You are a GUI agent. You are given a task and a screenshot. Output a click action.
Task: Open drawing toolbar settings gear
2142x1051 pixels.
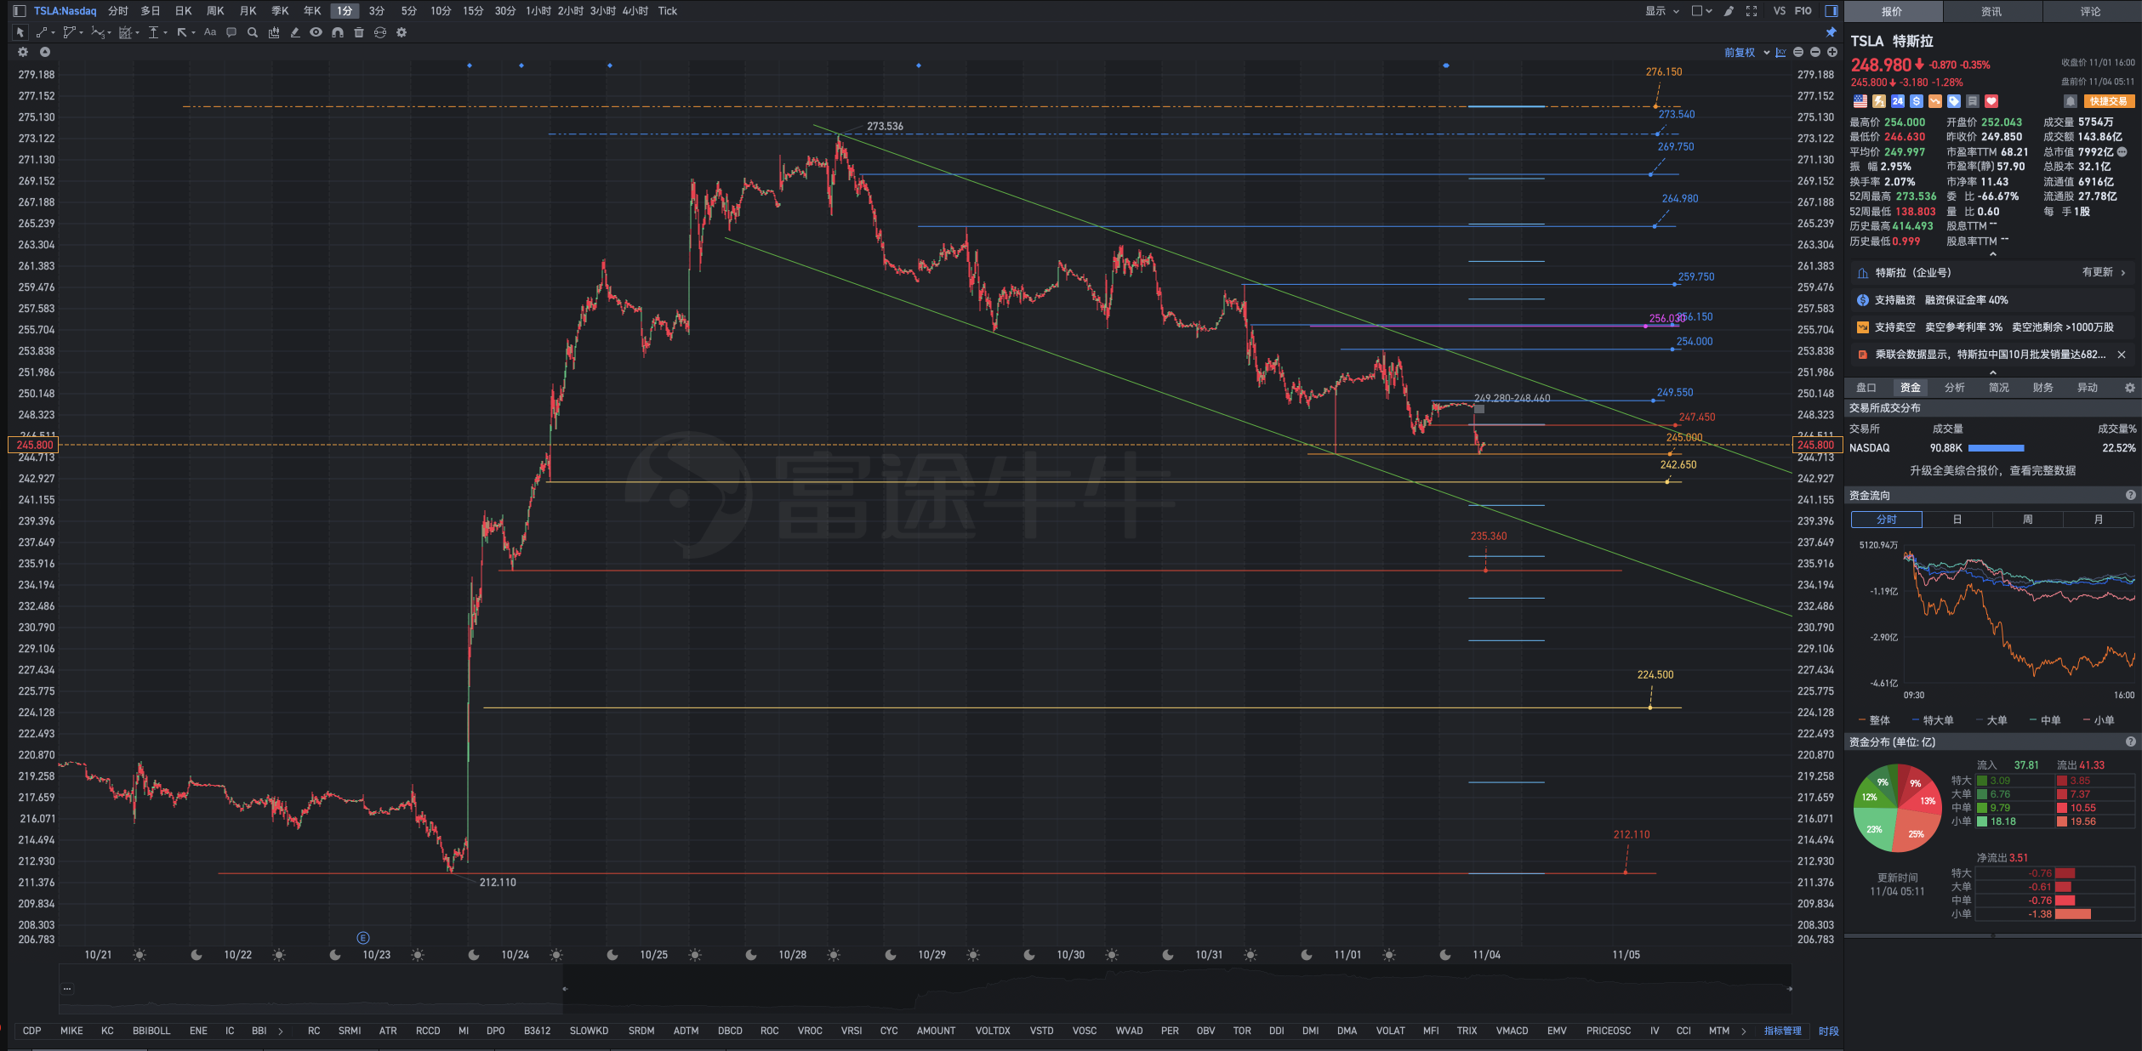pos(402,32)
